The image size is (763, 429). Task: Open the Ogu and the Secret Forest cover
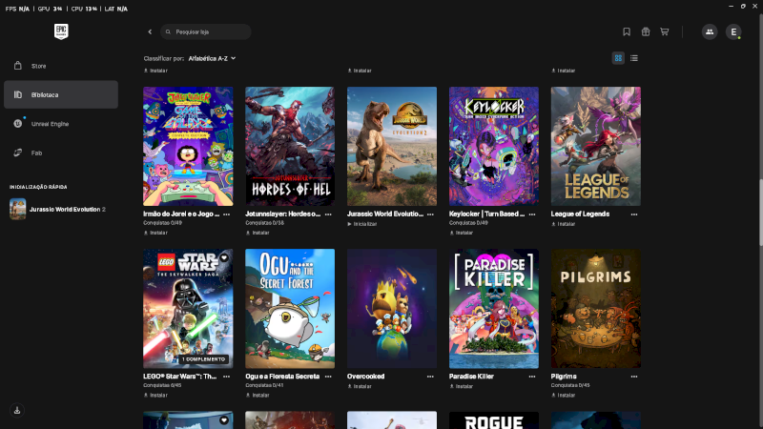click(x=290, y=308)
